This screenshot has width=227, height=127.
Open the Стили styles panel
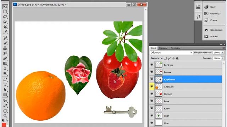click(x=214, y=20)
